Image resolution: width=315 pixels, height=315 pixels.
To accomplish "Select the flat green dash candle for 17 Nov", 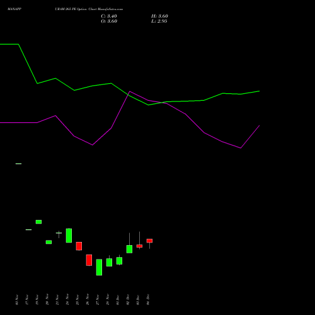I will pos(28,229).
